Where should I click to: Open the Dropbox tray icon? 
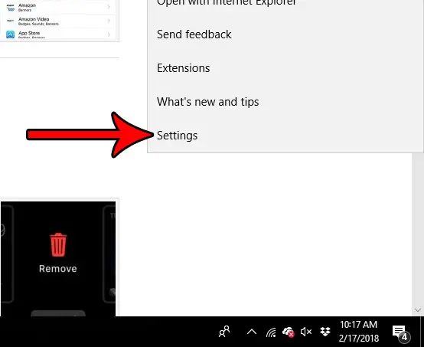pos(325,332)
